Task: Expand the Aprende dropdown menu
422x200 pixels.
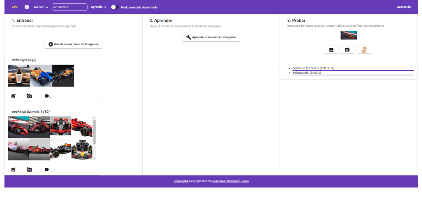Action: point(98,7)
